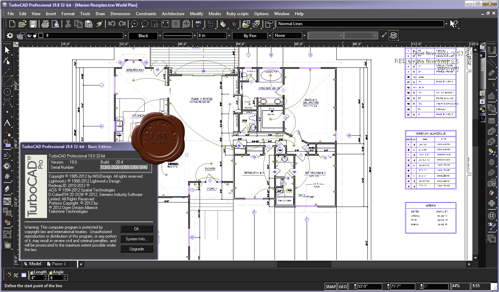This screenshot has height=292, width=499.
Task: Toggle GEO mode in status bar
Action: 343,286
